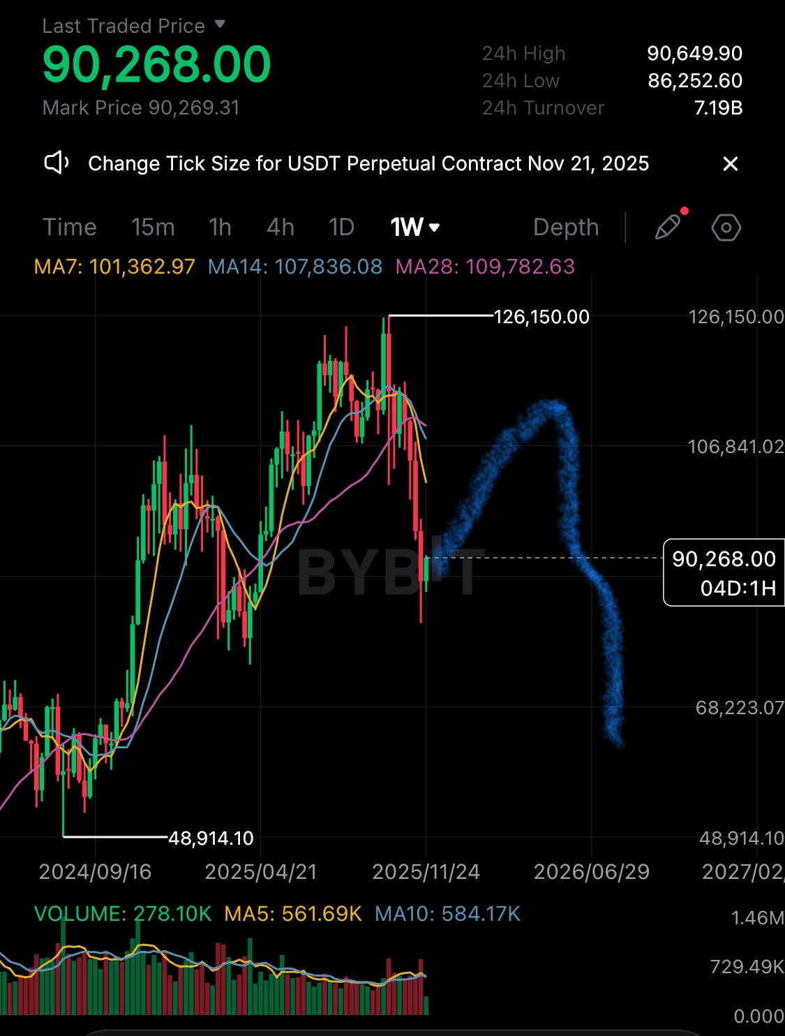785x1036 pixels.
Task: Switch to the Time chart view
Action: tap(70, 228)
